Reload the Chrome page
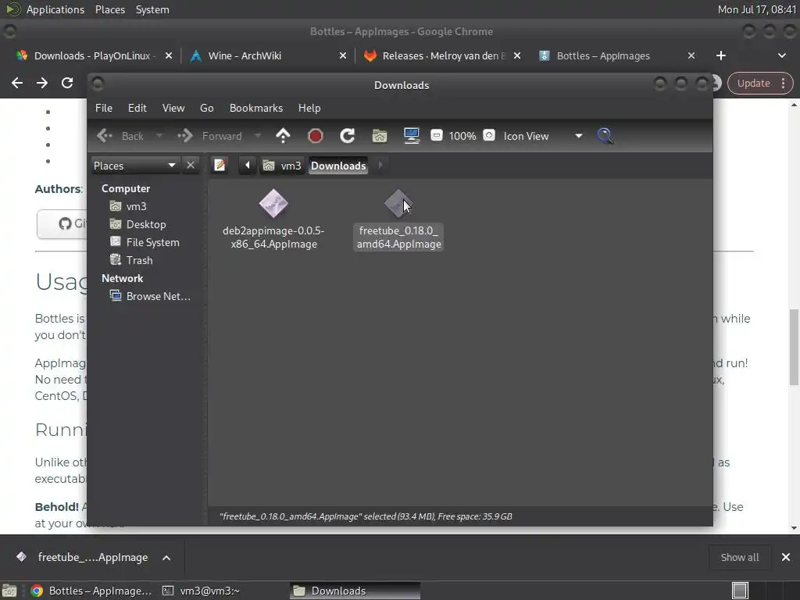This screenshot has height=600, width=800. pyautogui.click(x=67, y=83)
